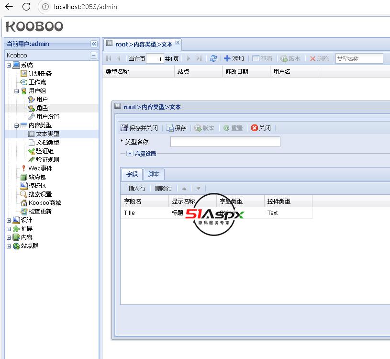390x359 pixels.
Task: Focus the current page number field
Action: click(x=155, y=59)
